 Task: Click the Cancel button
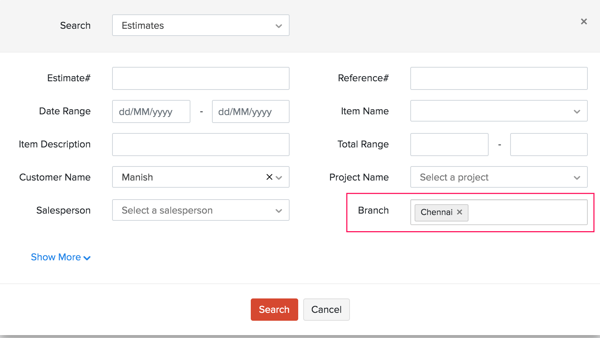[326, 310]
